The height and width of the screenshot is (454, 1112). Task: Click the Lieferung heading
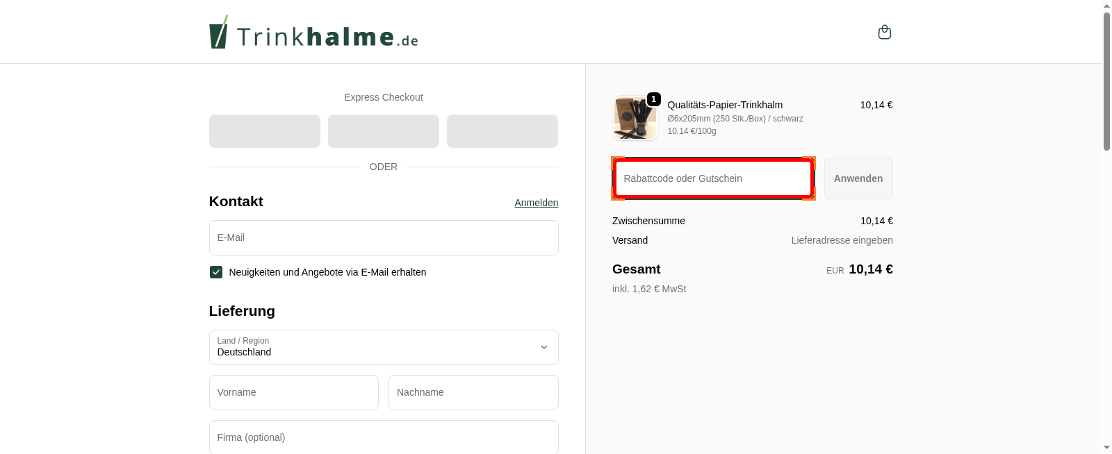coord(242,311)
